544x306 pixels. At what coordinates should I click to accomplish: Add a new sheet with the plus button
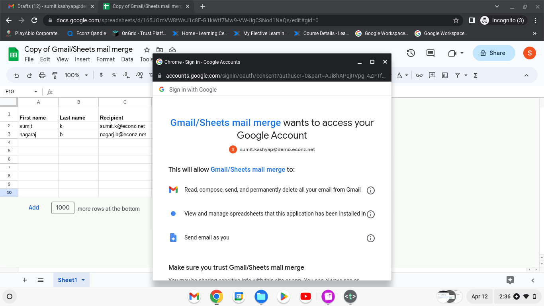click(25, 280)
